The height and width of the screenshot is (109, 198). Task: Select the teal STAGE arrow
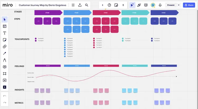[135, 13]
